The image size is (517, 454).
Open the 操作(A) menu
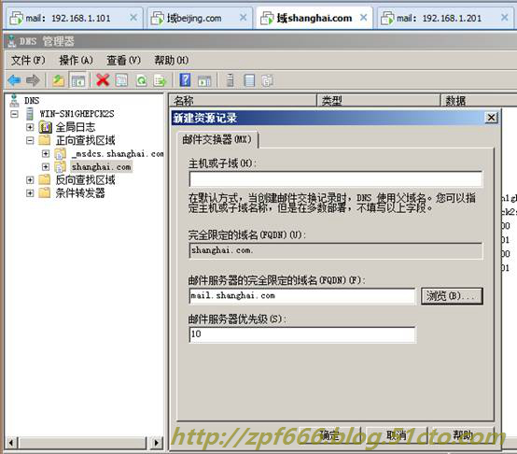[x=76, y=61]
